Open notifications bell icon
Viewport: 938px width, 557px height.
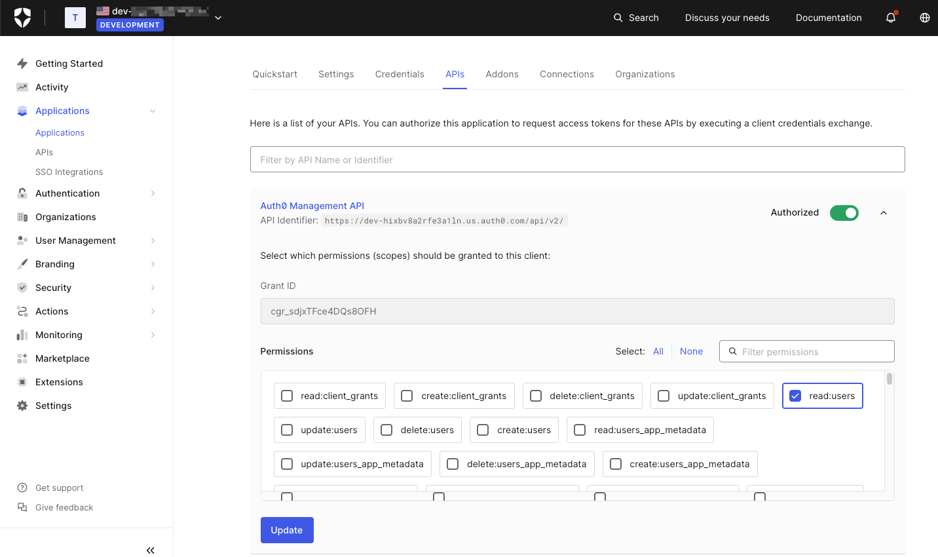(891, 18)
